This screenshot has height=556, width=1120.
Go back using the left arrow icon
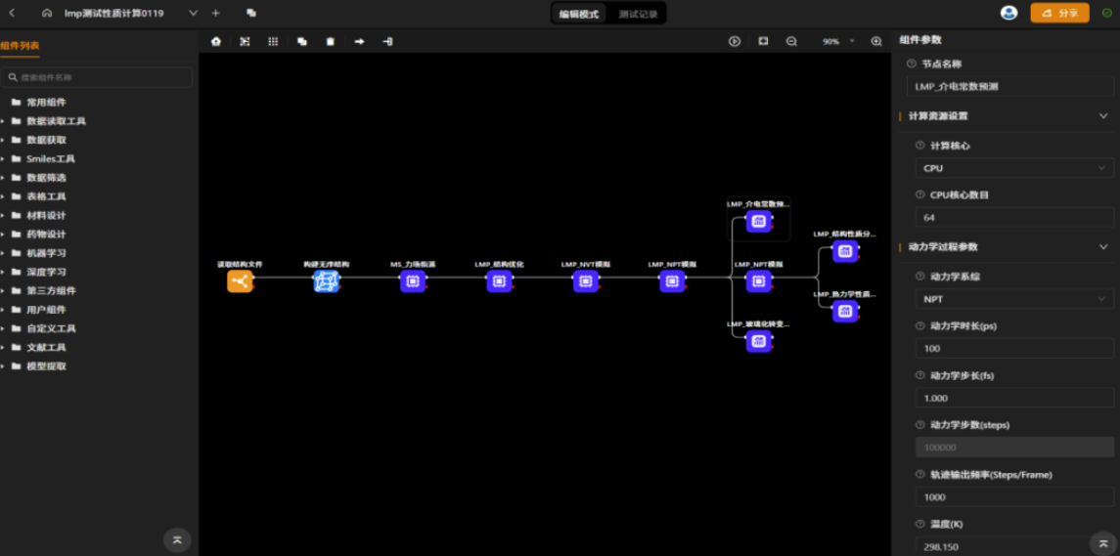coord(13,13)
